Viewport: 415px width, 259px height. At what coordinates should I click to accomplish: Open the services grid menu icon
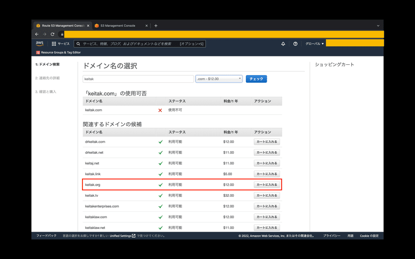click(x=54, y=44)
